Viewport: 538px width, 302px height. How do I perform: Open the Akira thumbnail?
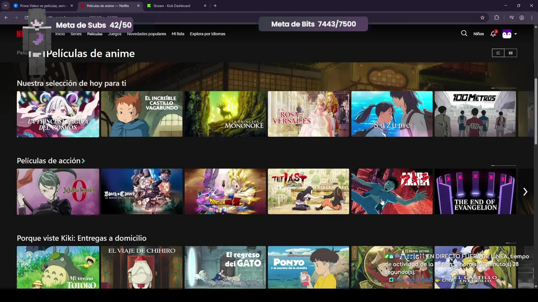point(392,192)
